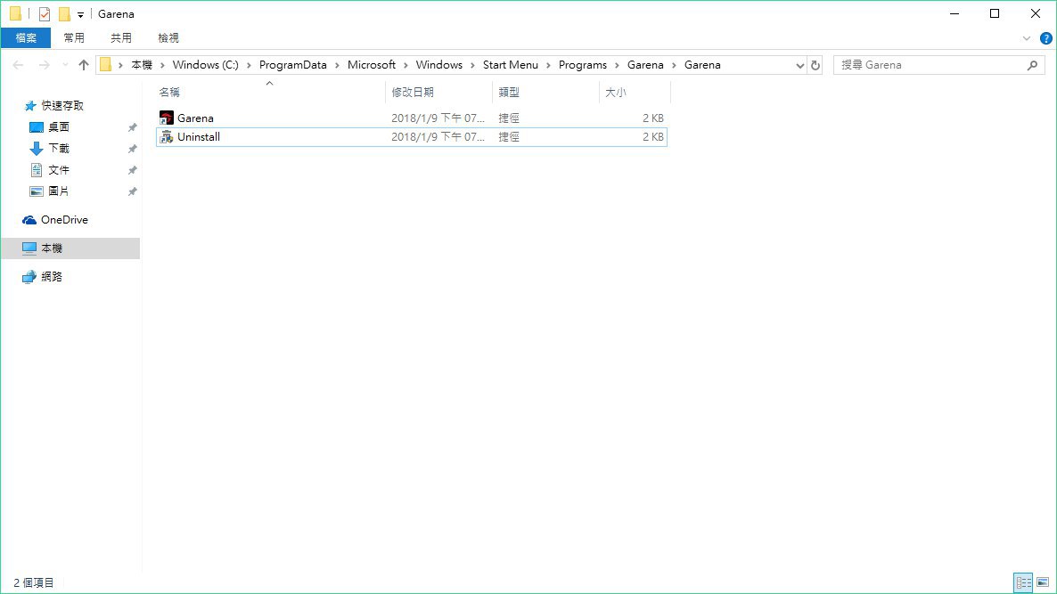This screenshot has height=594, width=1057.
Task: Open the 檔案 menu tab
Action: coord(26,37)
